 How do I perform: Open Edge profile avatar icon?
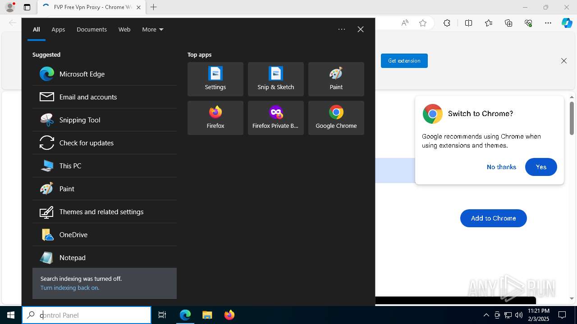[x=10, y=7]
